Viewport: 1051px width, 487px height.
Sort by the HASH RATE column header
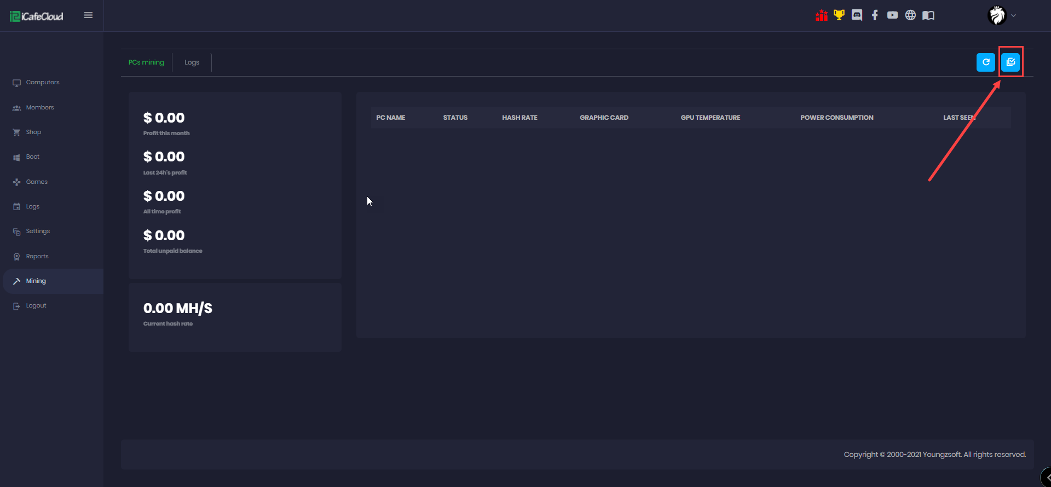click(519, 118)
